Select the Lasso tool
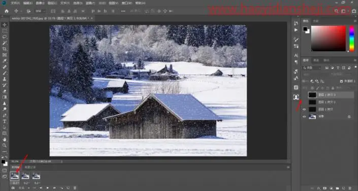Viewport: 358px width, 191px height. click(5, 36)
